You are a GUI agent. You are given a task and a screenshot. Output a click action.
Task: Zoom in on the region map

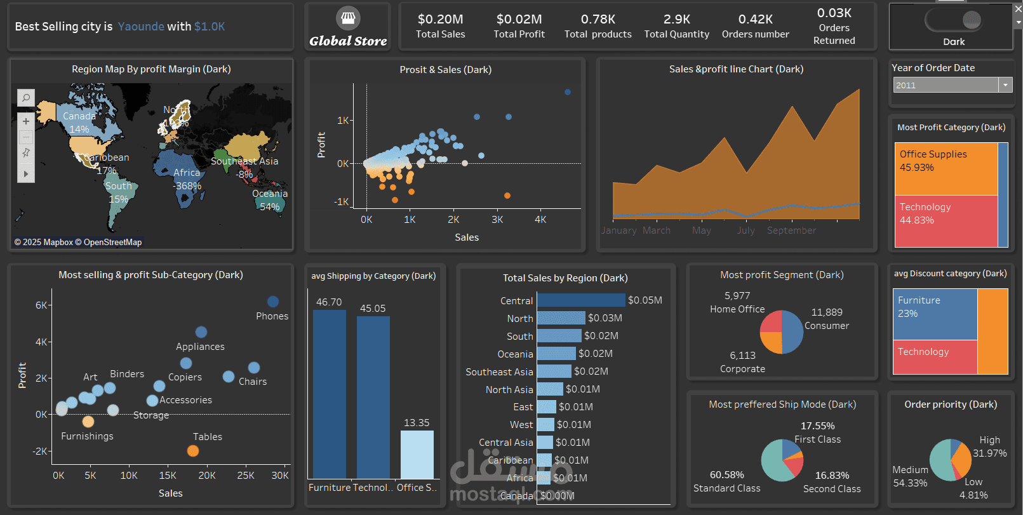[26, 121]
